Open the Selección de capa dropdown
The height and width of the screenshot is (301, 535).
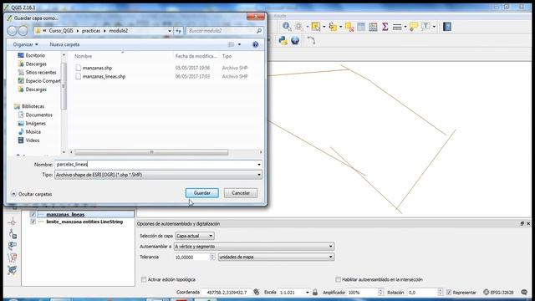click(x=195, y=236)
